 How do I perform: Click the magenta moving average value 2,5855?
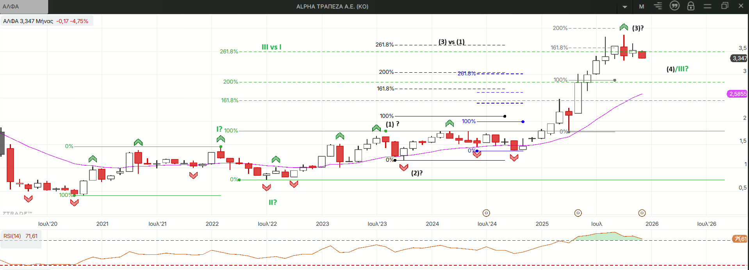737,94
